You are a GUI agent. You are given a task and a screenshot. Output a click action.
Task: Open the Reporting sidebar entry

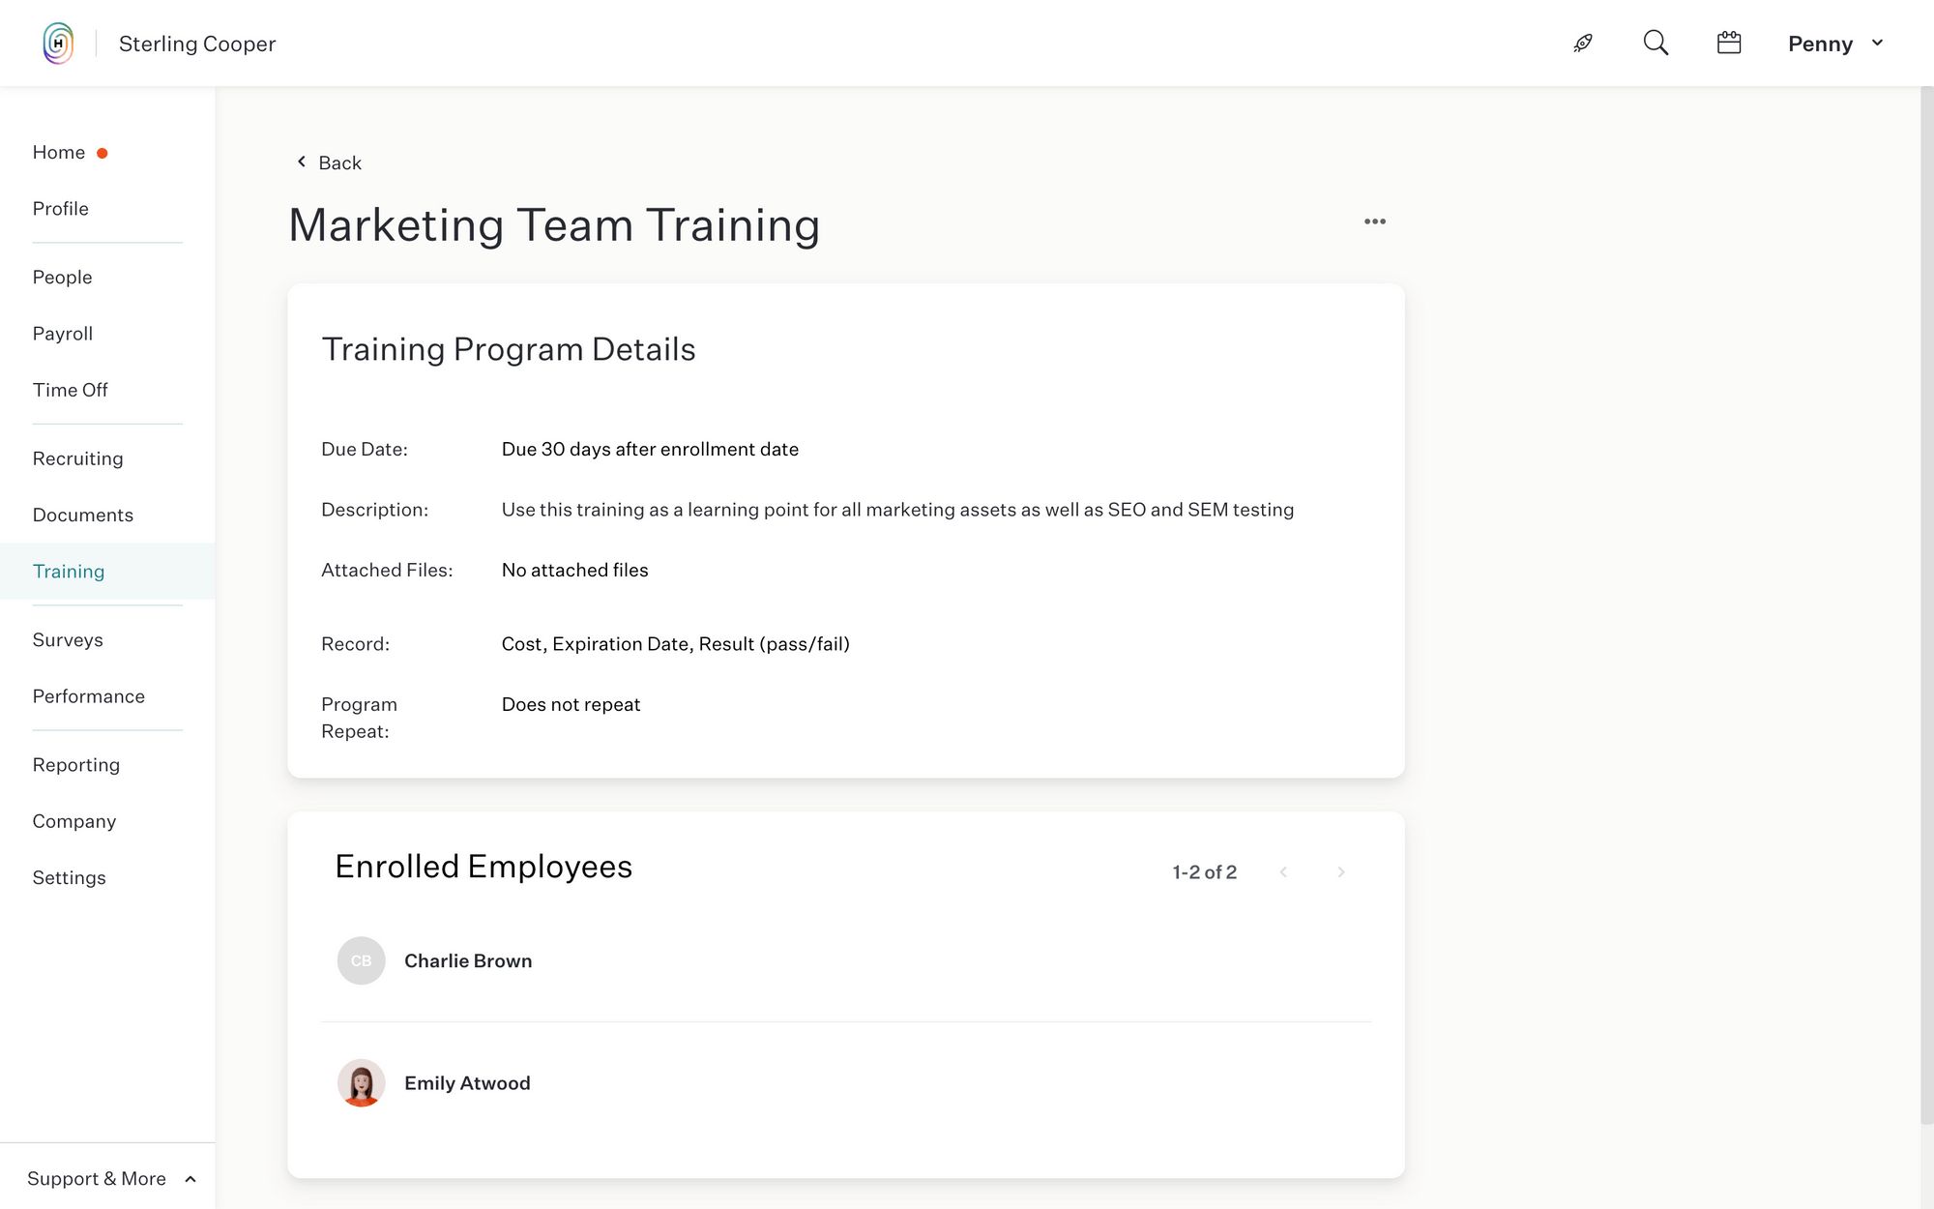coord(75,764)
